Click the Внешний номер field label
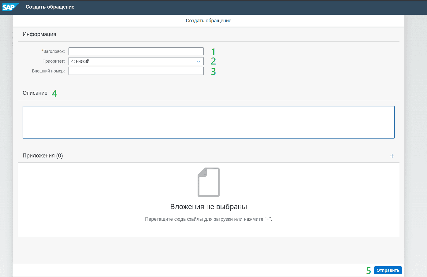 click(x=48, y=71)
